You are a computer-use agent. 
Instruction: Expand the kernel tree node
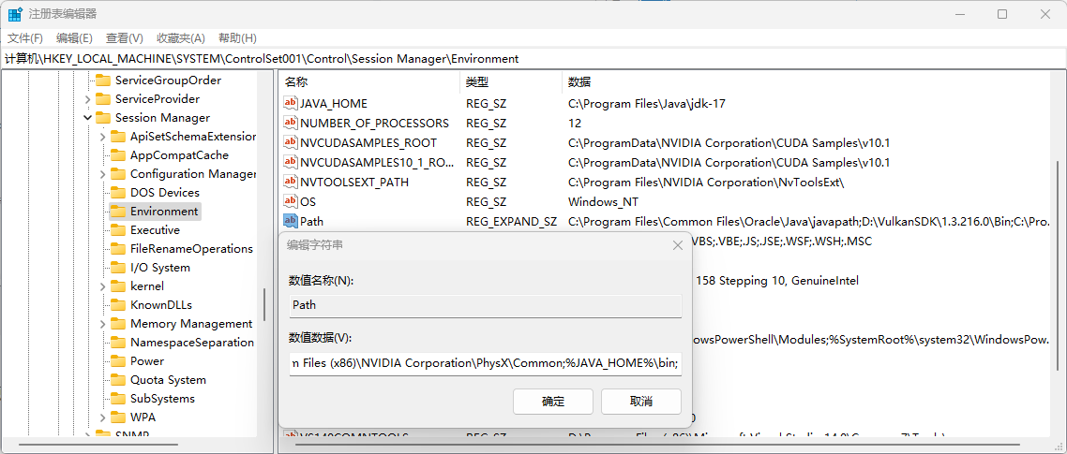coord(103,286)
